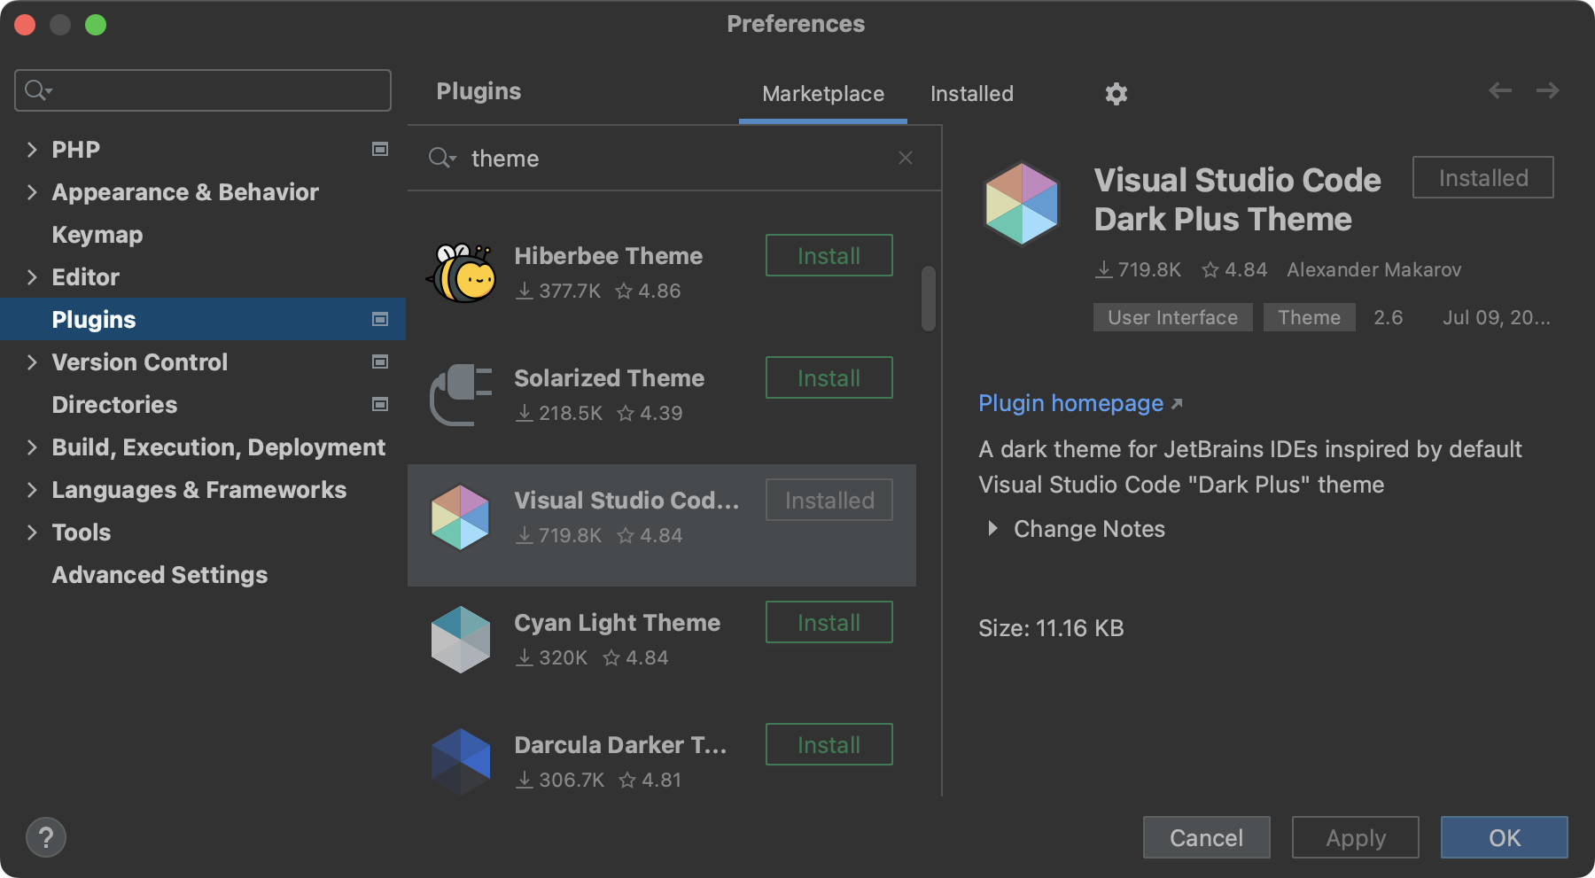Screen dimensions: 1595x878
Task: Select the Solarized Theme plug icon
Action: (x=461, y=395)
